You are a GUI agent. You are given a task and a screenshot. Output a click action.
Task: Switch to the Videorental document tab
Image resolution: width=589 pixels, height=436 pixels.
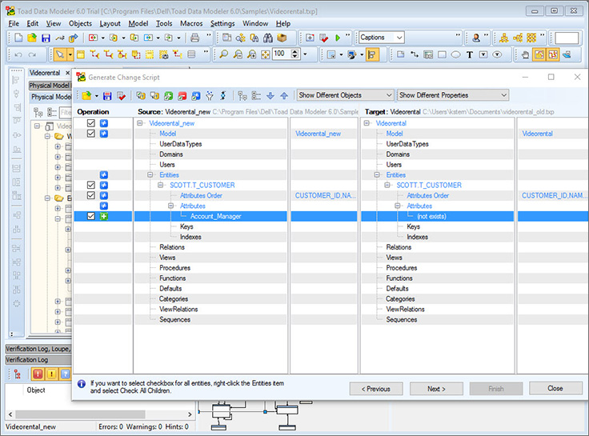pyautogui.click(x=45, y=73)
